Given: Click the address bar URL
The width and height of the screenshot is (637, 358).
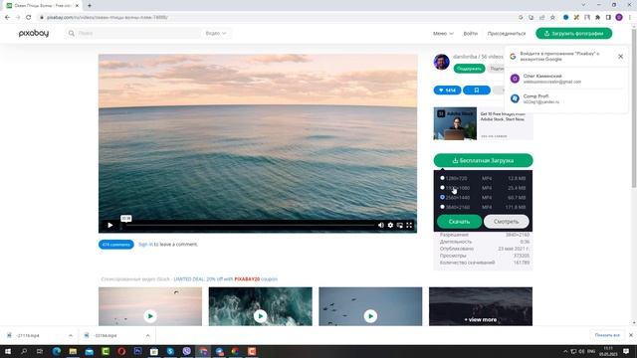Looking at the screenshot, I should [107, 18].
